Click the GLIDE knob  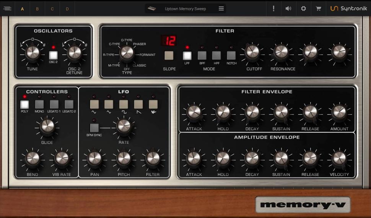pyautogui.click(x=47, y=126)
